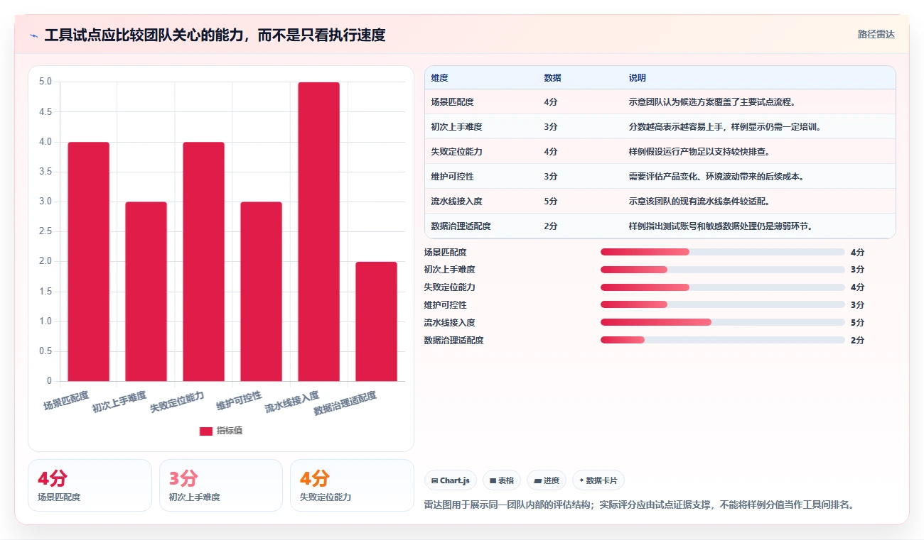Viewport: 924px width, 540px height.
Task: Click the 维护可控性 progress bar
Action: [723, 305]
